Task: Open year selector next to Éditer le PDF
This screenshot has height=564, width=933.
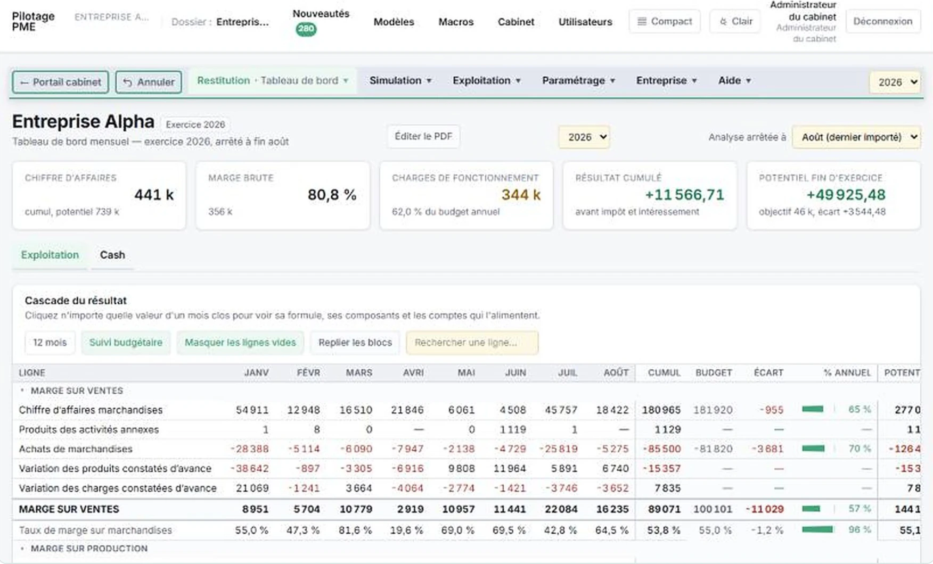Action: coord(584,137)
